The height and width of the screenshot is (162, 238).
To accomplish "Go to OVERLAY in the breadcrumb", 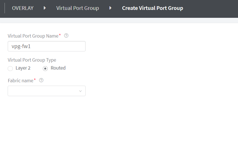I will (x=23, y=8).
